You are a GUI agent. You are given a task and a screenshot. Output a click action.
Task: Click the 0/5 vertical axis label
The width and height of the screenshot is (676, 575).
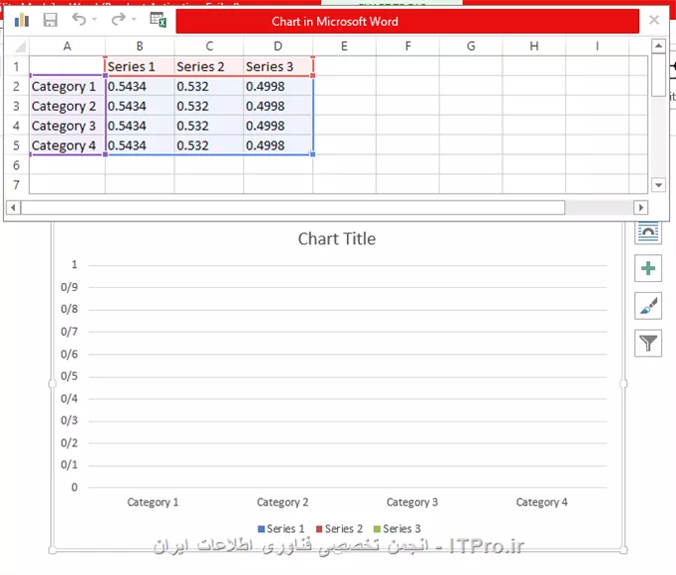tap(69, 376)
